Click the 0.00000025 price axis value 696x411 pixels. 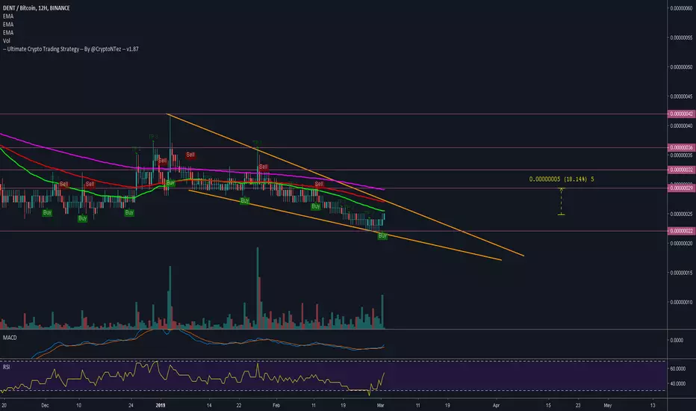coord(681,214)
